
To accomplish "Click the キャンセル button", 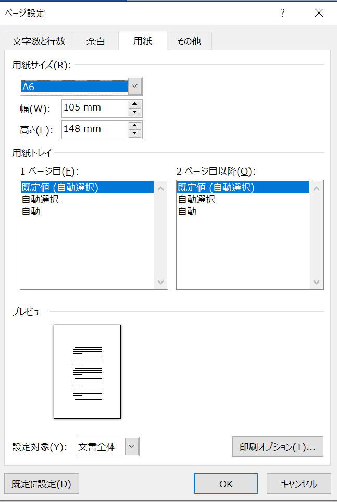I will (x=299, y=484).
